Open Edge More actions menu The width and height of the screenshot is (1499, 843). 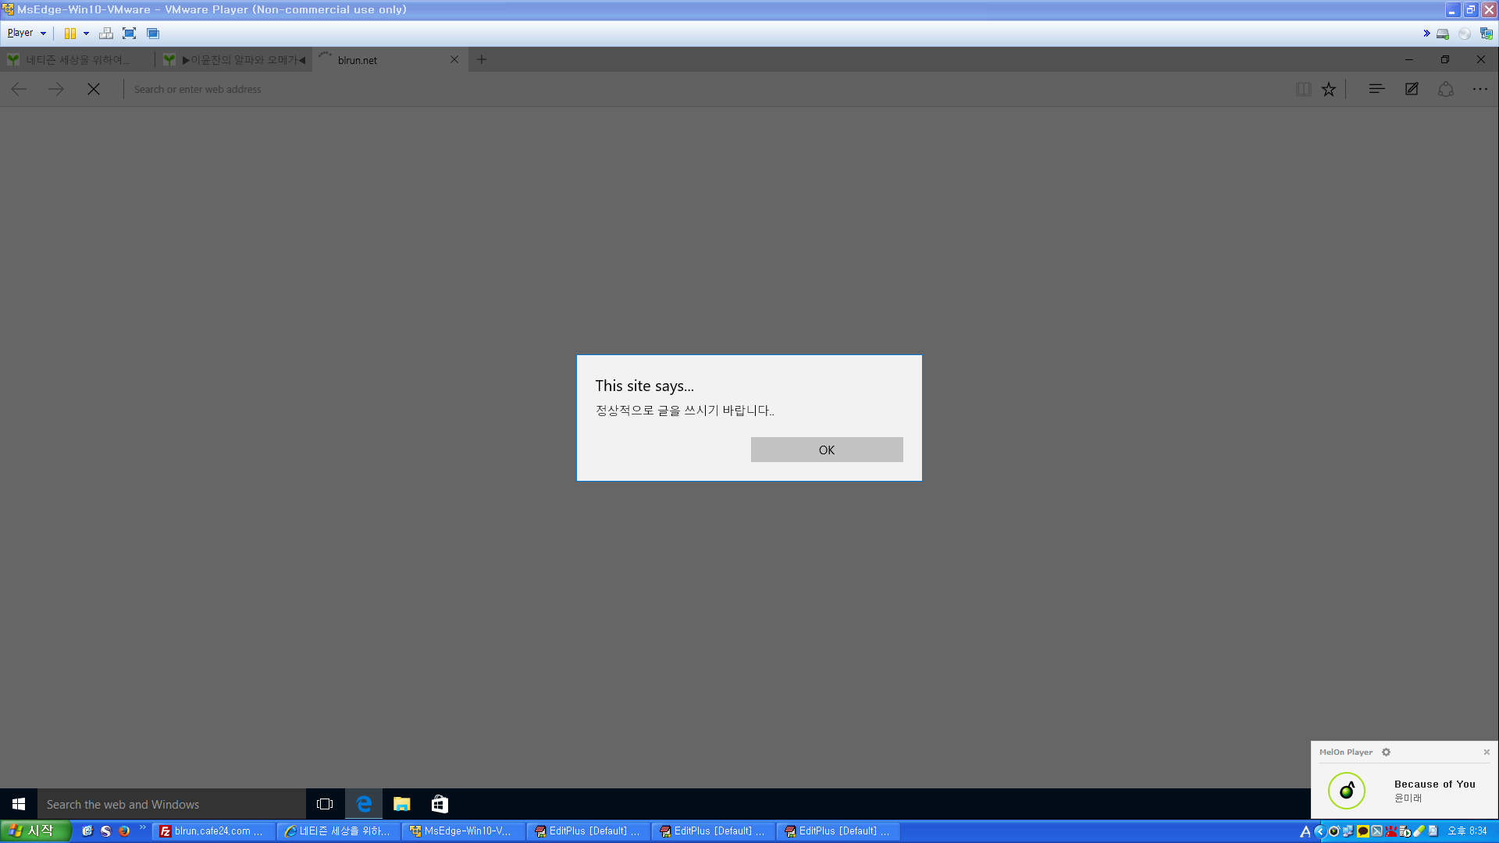coord(1480,89)
